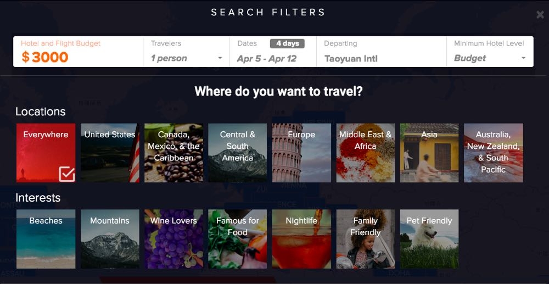Select Famous for Food interest tile
This screenshot has width=549, height=284.
237,239
